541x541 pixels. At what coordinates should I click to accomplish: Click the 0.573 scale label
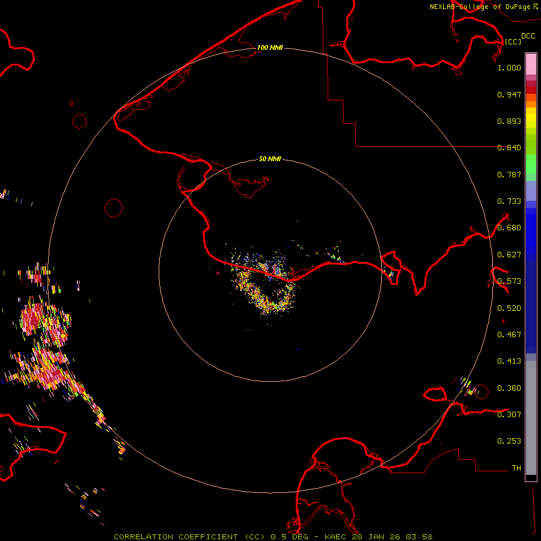tap(509, 281)
